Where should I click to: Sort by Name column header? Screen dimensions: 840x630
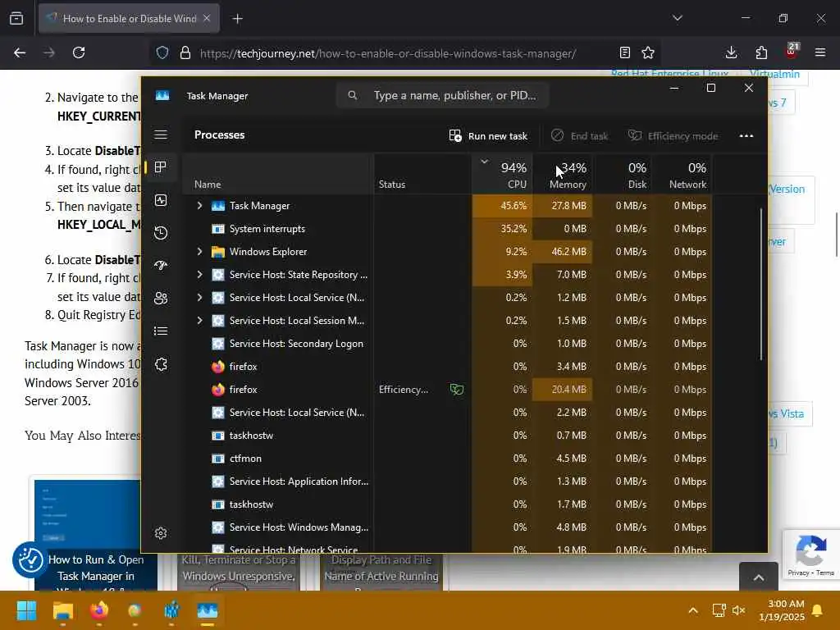[278, 174]
